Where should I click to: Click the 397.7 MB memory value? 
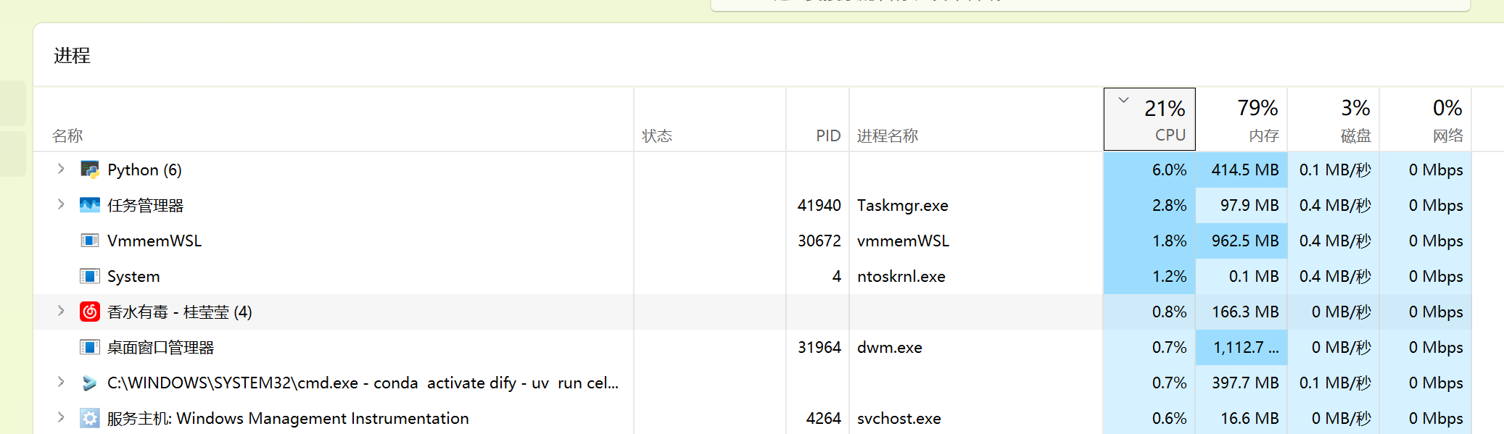[x=1245, y=383]
